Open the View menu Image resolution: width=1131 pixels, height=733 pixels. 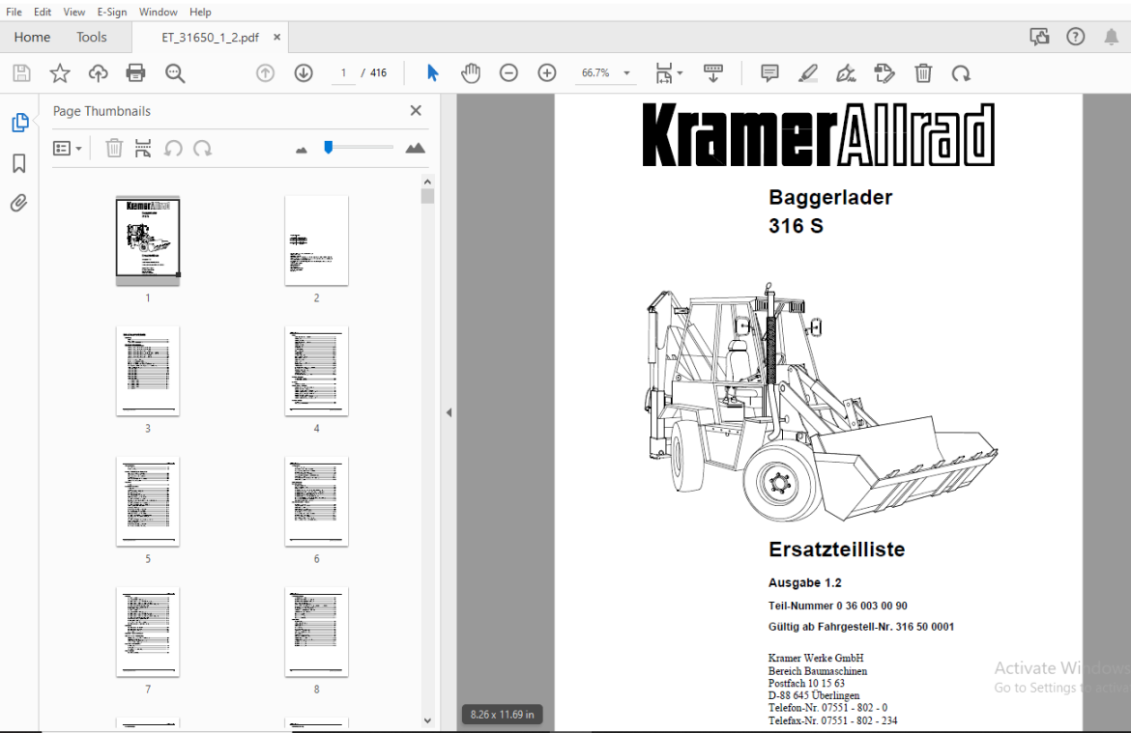[73, 12]
